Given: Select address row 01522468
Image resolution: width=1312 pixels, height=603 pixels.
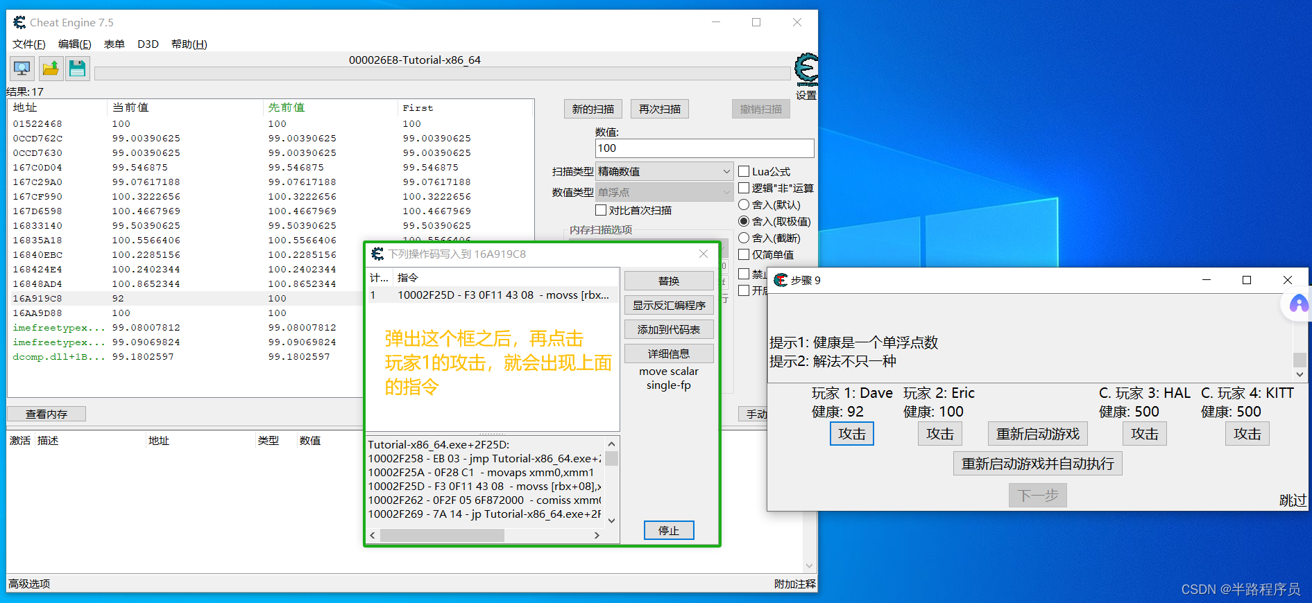Looking at the screenshot, I should pyautogui.click(x=271, y=123).
